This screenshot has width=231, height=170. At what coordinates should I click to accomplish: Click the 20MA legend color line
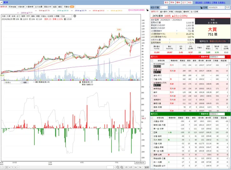72,11
